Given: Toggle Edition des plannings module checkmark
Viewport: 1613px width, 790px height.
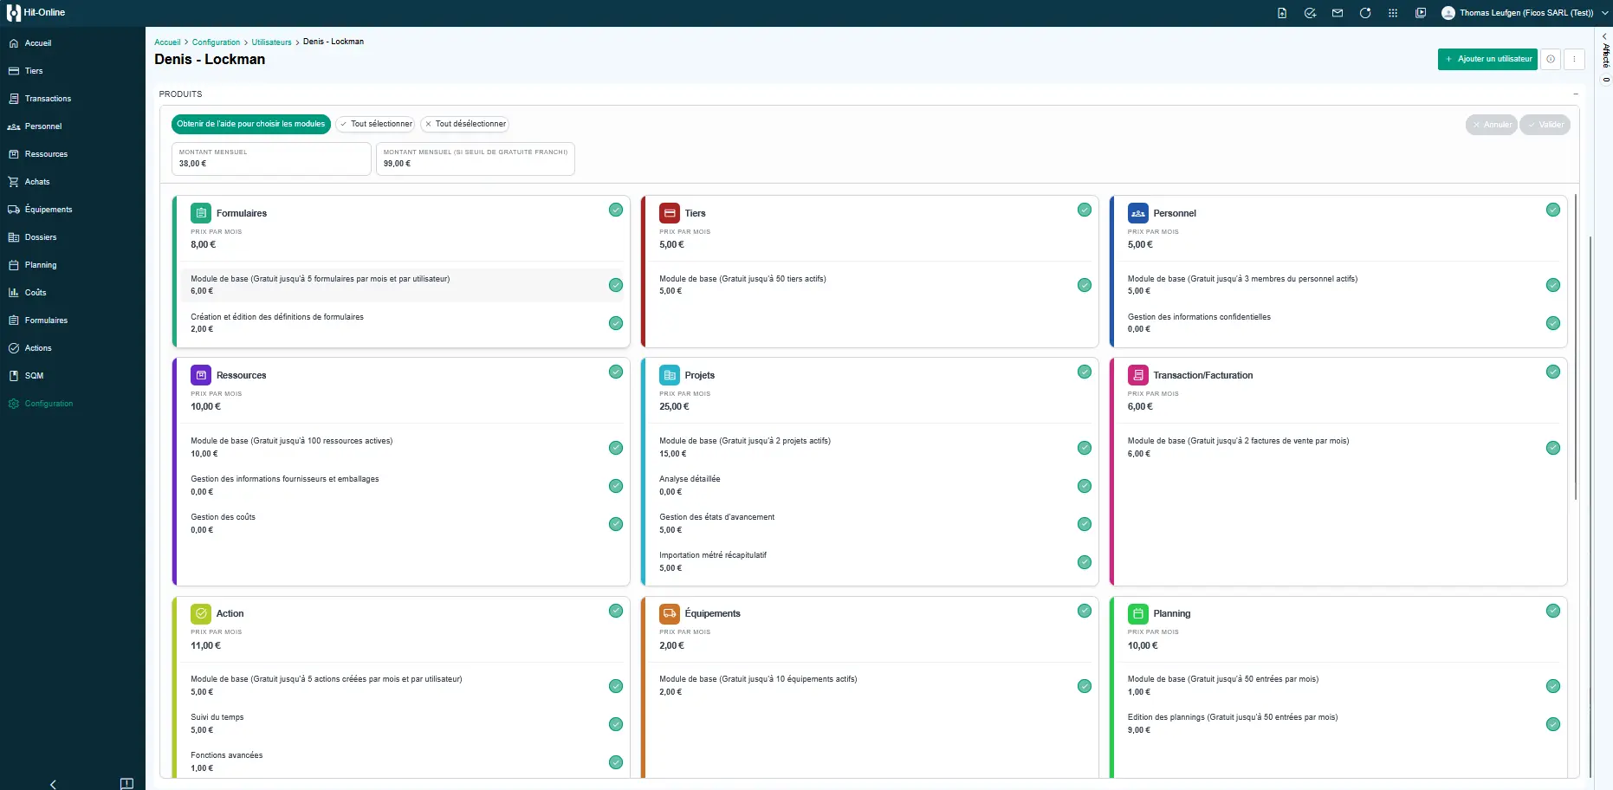Looking at the screenshot, I should pyautogui.click(x=1553, y=724).
